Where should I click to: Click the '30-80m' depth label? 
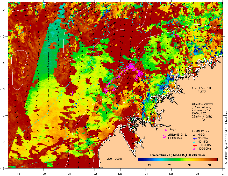[x=203, y=138]
